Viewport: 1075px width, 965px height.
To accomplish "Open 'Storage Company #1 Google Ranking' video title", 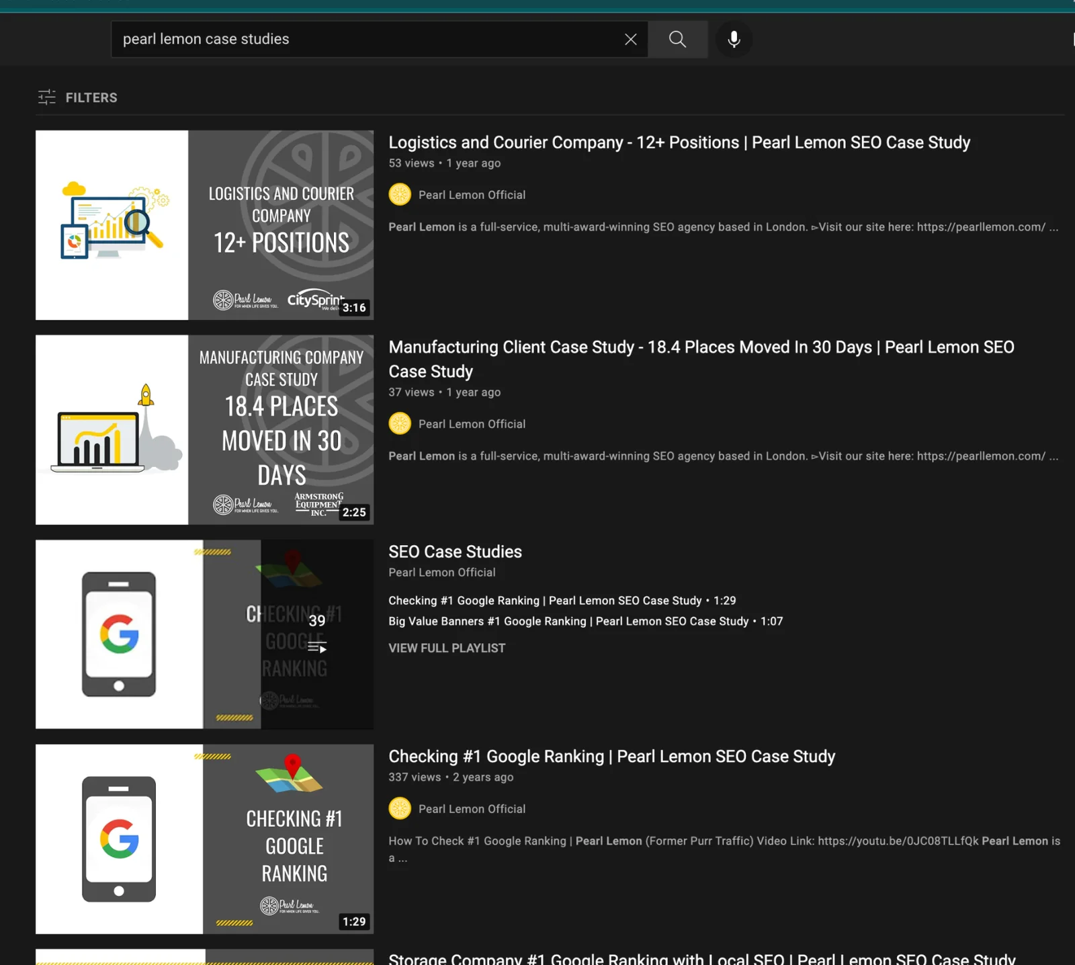I will pos(702,958).
